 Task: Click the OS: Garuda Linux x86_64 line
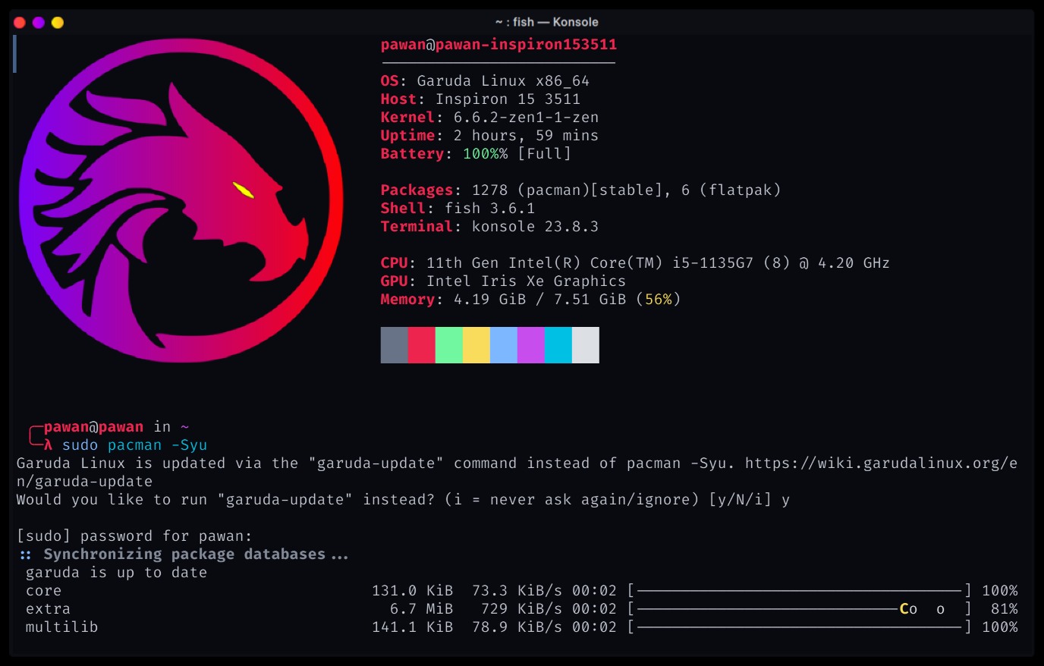click(485, 81)
